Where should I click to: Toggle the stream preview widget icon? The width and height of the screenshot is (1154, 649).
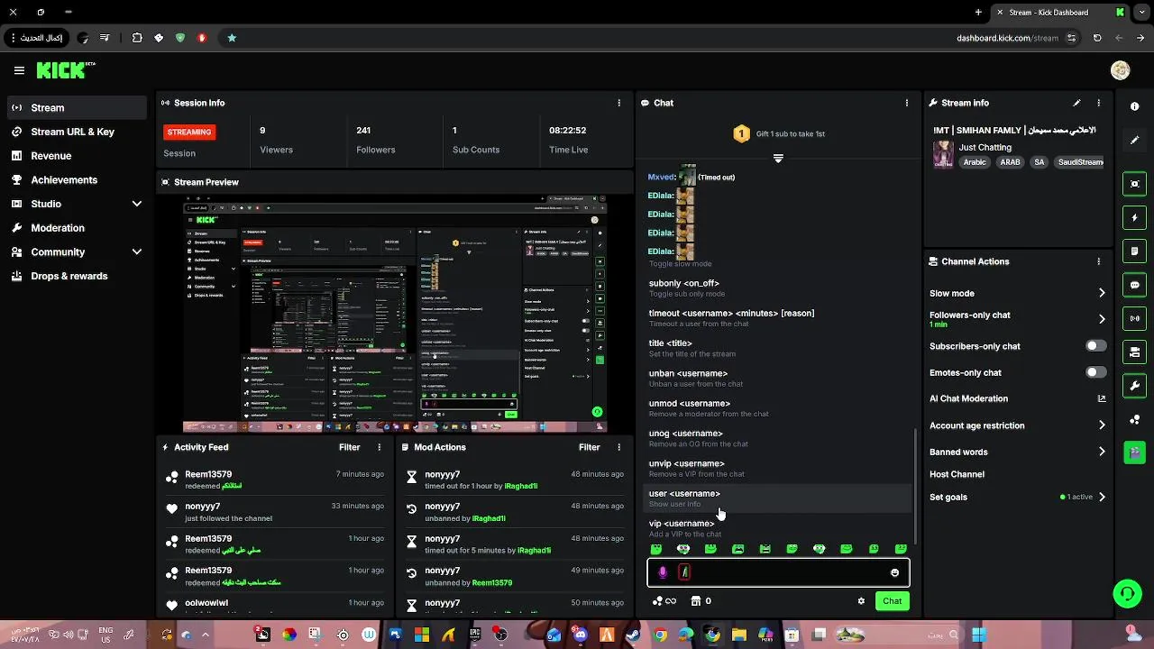(1134, 184)
